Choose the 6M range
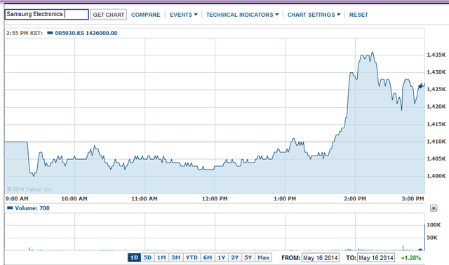 coord(208,257)
